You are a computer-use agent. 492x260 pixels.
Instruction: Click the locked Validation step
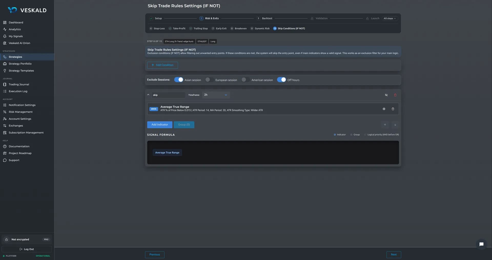point(319,18)
